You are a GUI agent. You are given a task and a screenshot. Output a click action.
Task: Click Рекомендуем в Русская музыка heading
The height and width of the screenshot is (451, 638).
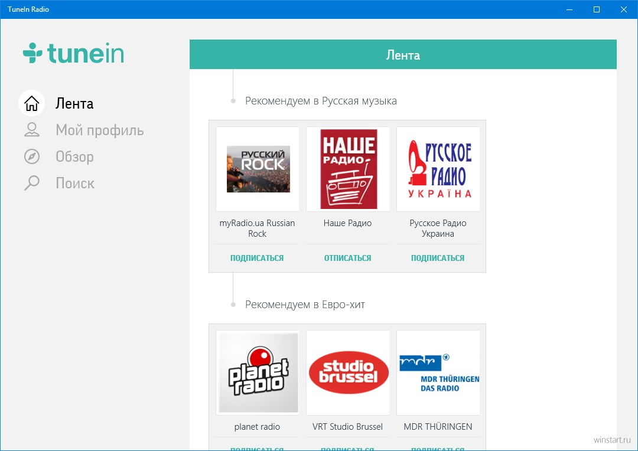[x=321, y=101]
